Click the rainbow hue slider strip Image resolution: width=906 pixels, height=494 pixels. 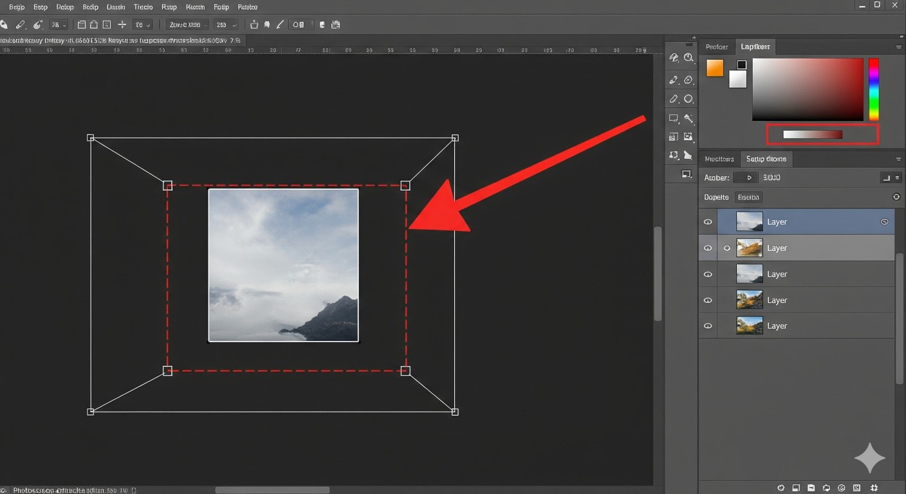pyautogui.click(x=873, y=89)
